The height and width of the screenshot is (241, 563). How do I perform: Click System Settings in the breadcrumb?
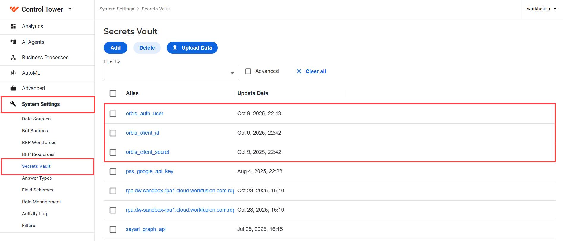pyautogui.click(x=117, y=9)
